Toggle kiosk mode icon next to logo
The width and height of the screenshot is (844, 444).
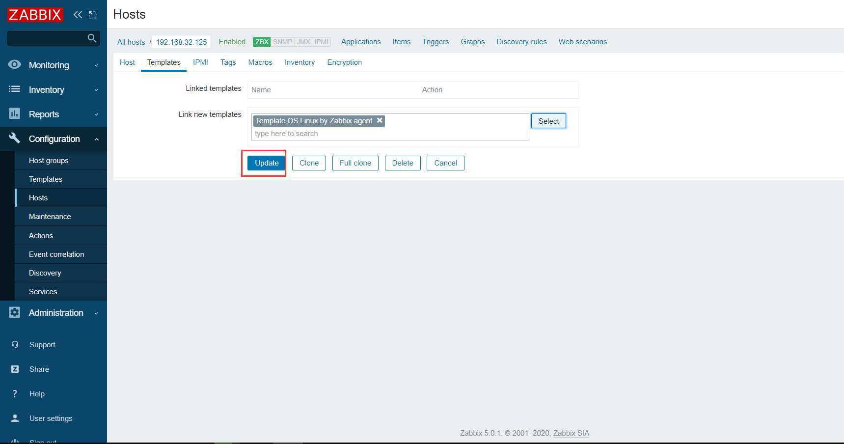pyautogui.click(x=92, y=15)
